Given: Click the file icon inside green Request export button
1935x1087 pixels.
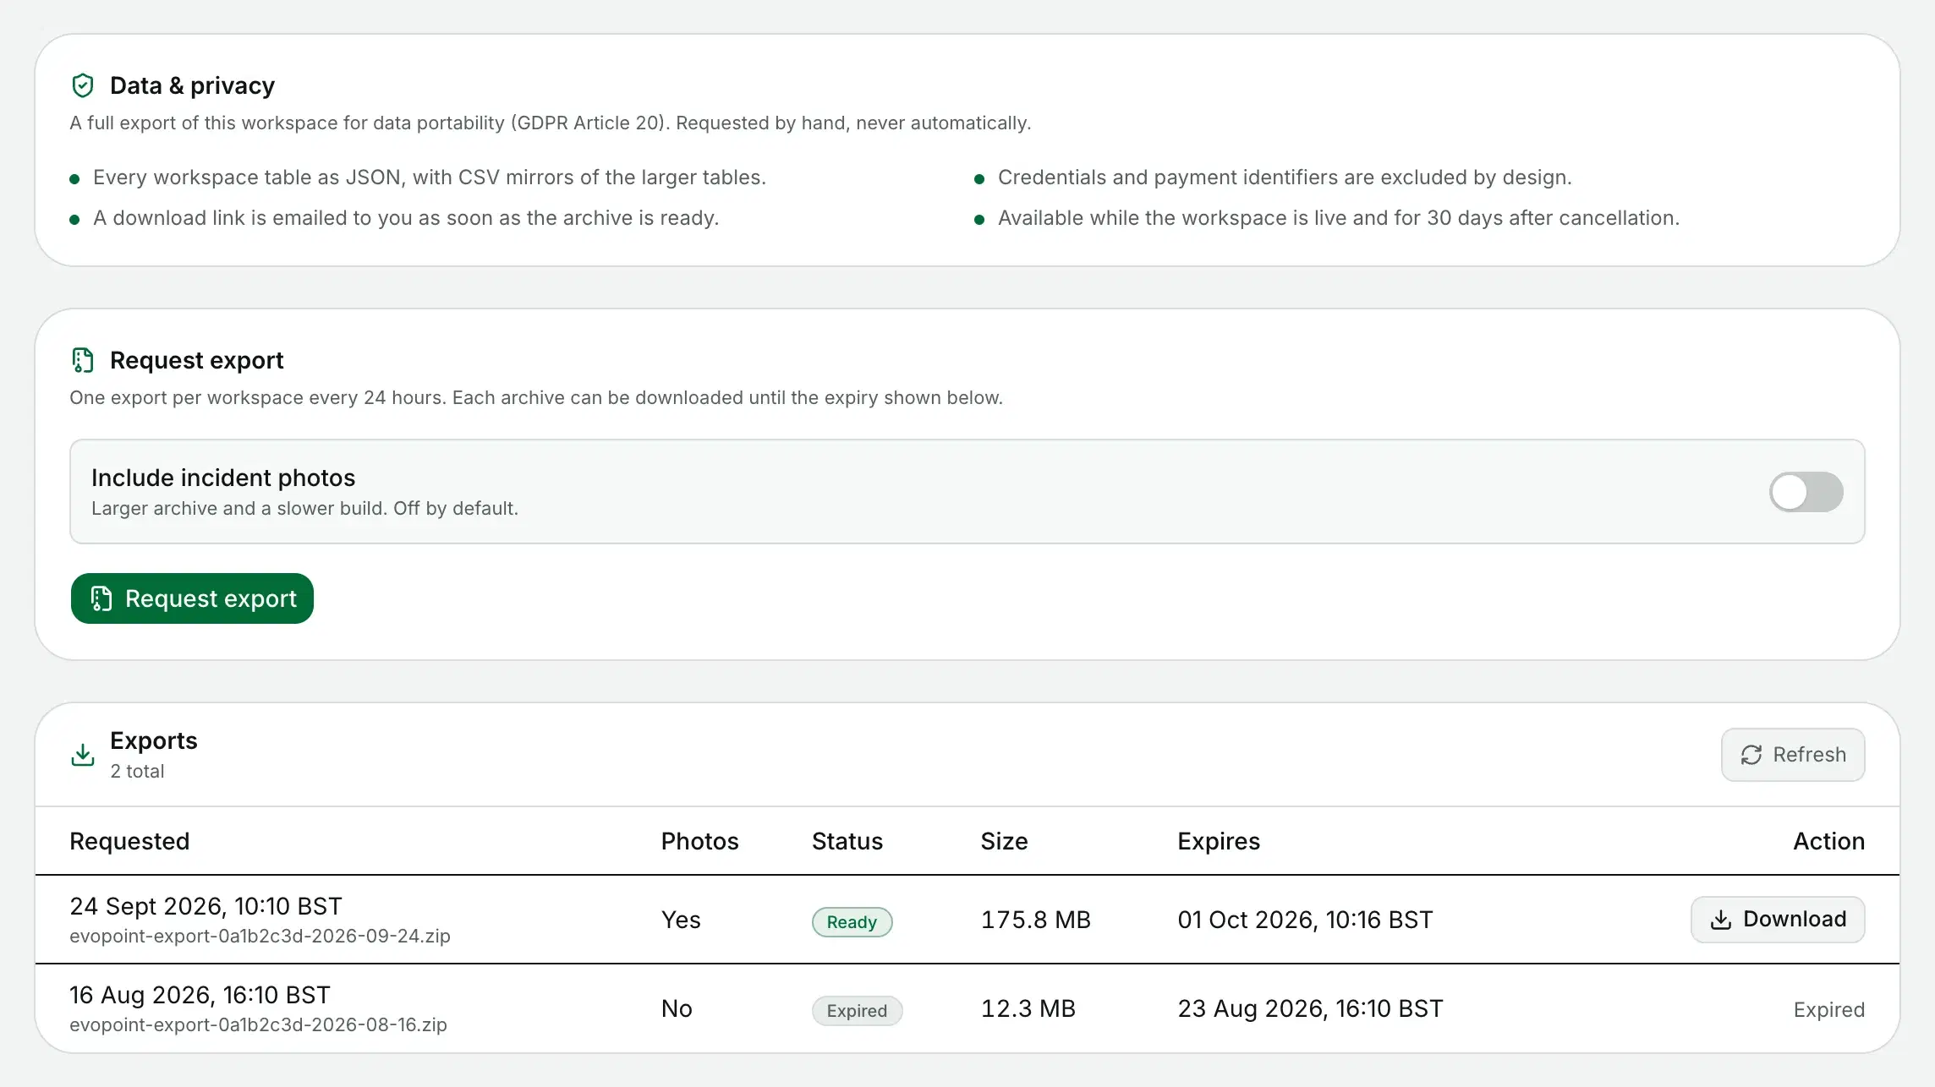Looking at the screenshot, I should tap(101, 598).
